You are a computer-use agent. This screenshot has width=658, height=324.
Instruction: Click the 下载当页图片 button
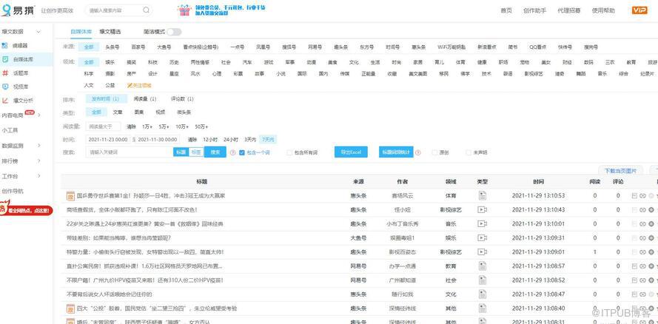(x=620, y=170)
